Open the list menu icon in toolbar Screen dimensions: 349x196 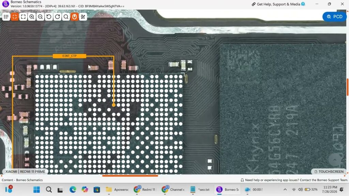6,17
